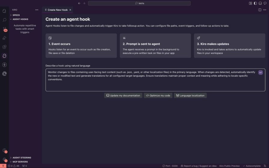Choose Update my documentation suggestion
Image resolution: width=269 pixels, height=168 pixels.
(123, 95)
